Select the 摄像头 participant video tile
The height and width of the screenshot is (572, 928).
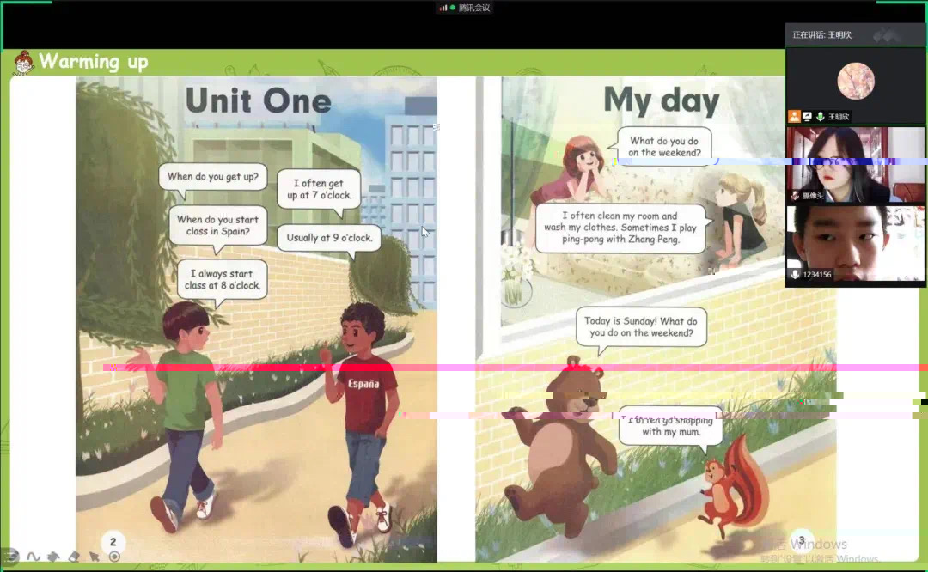tap(855, 164)
